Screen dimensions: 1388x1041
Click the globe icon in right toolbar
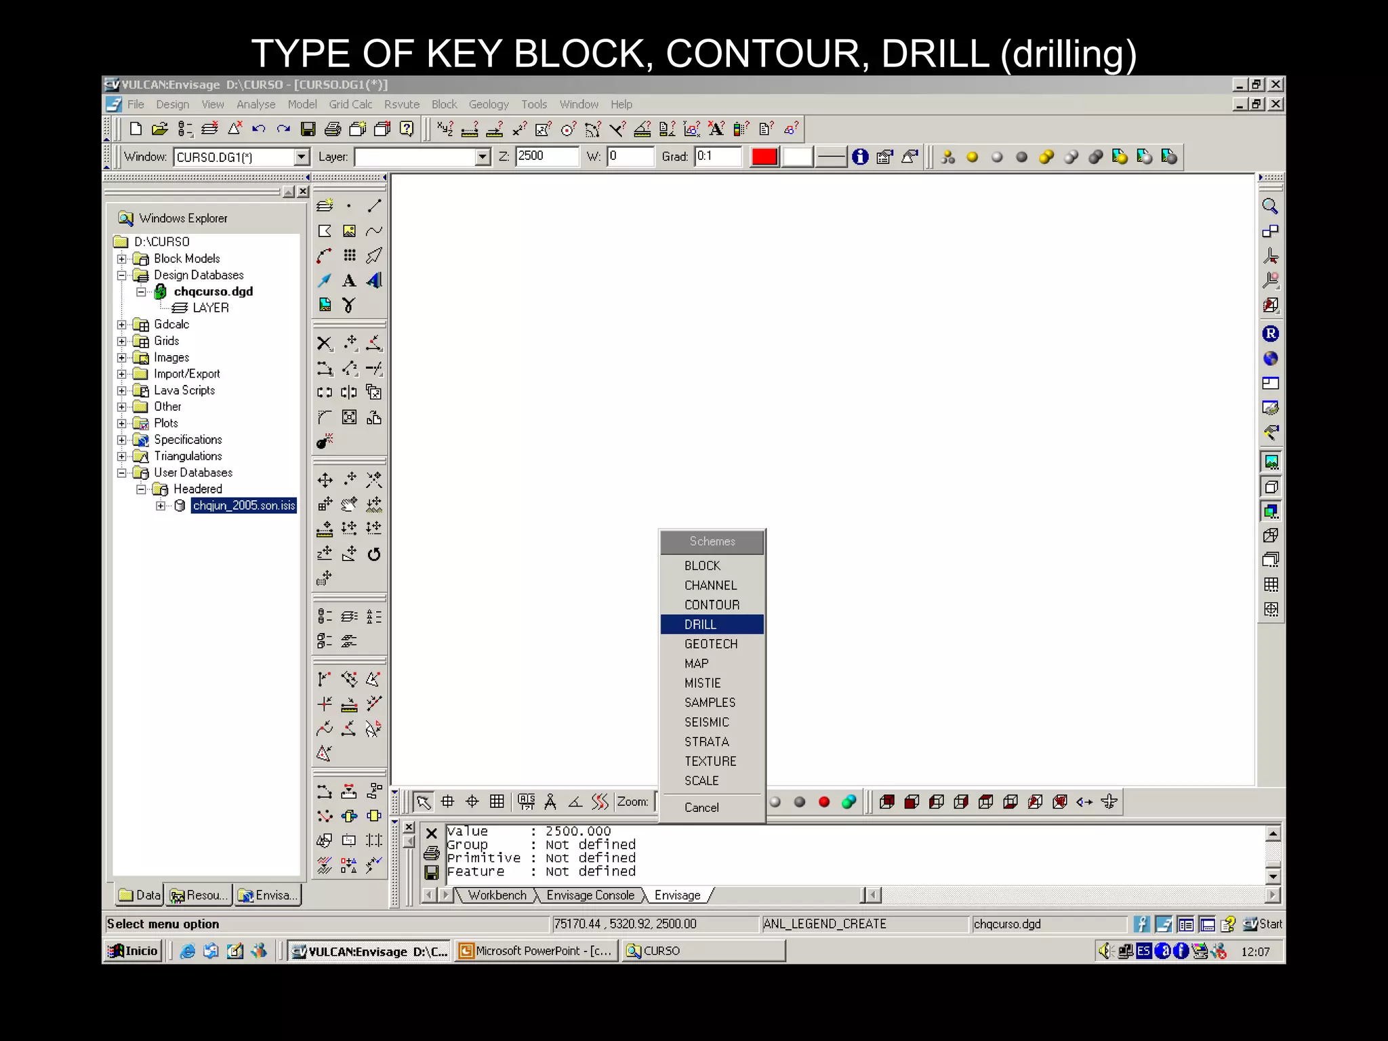point(1270,359)
